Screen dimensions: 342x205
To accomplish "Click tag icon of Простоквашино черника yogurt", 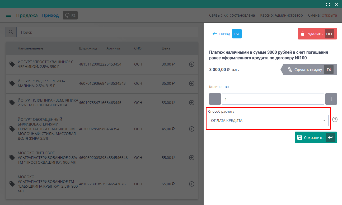I will (x=12, y=64).
